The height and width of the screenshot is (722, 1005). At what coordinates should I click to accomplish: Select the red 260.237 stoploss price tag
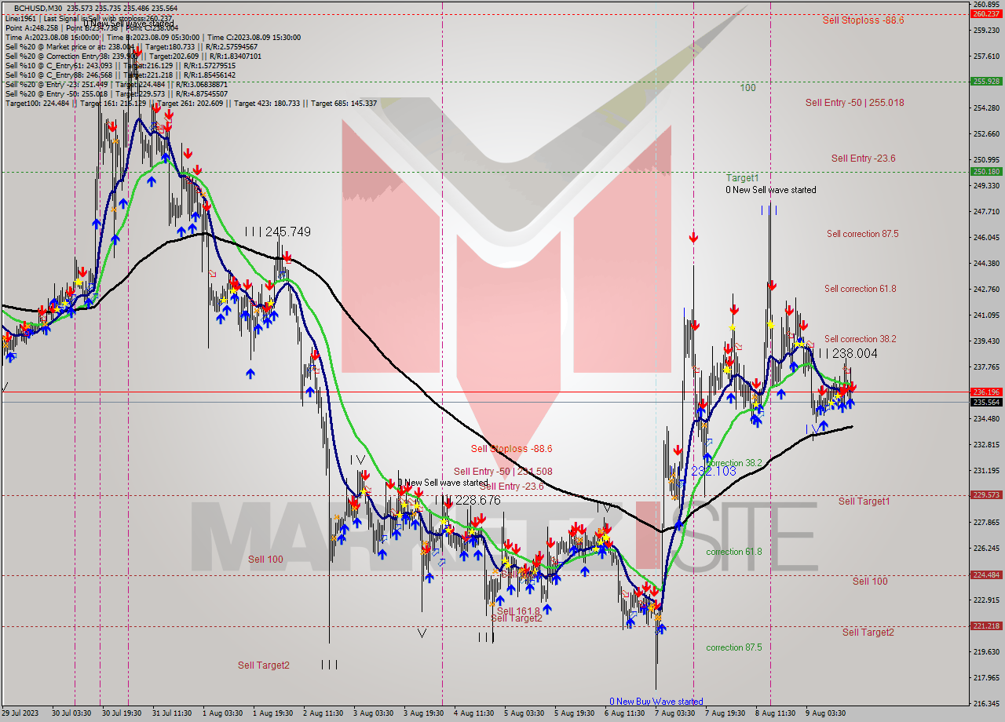click(985, 13)
